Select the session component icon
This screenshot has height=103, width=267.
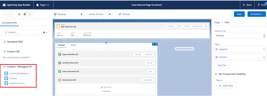tap(6, 78)
